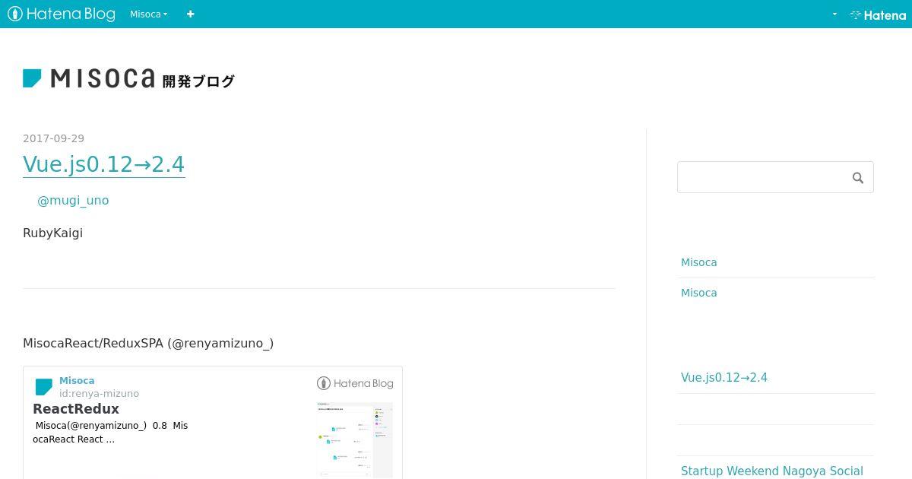The height and width of the screenshot is (479, 912).
Task: Click id:renya-mizuno in the embed card
Action: click(99, 393)
